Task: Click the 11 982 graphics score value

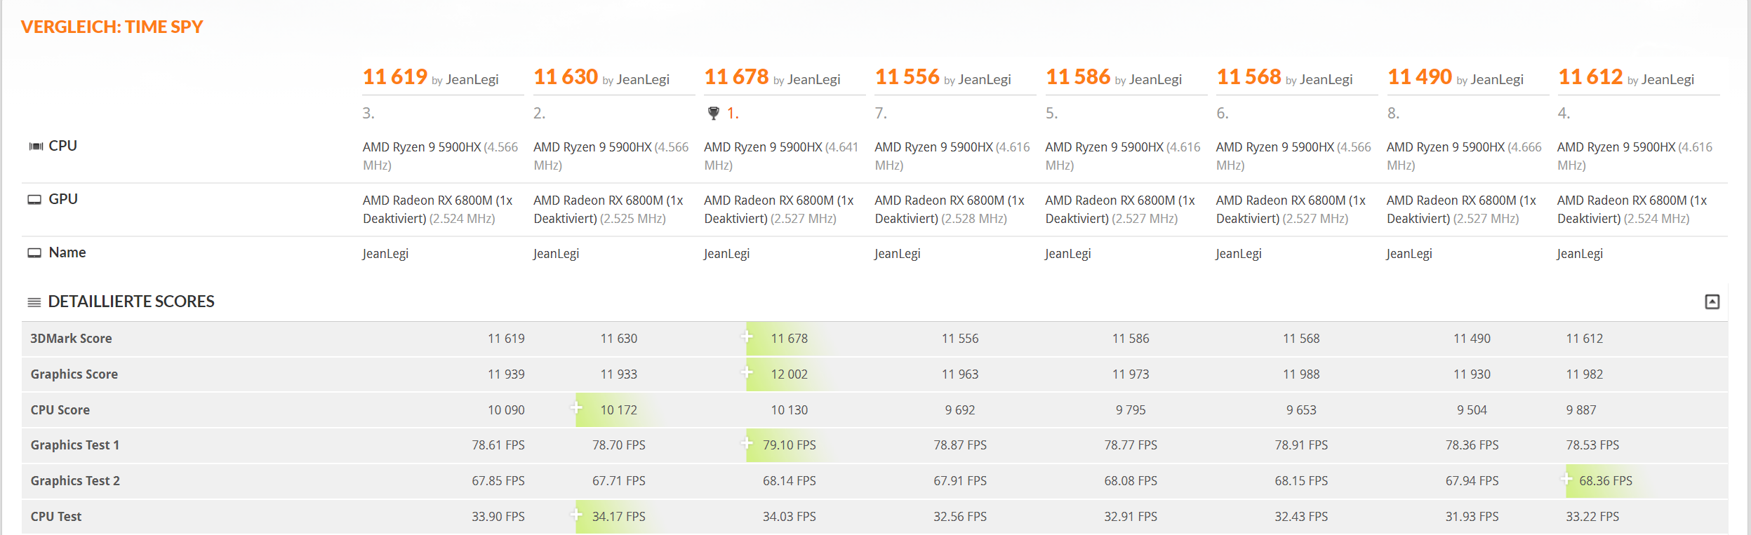Action: tap(1585, 374)
